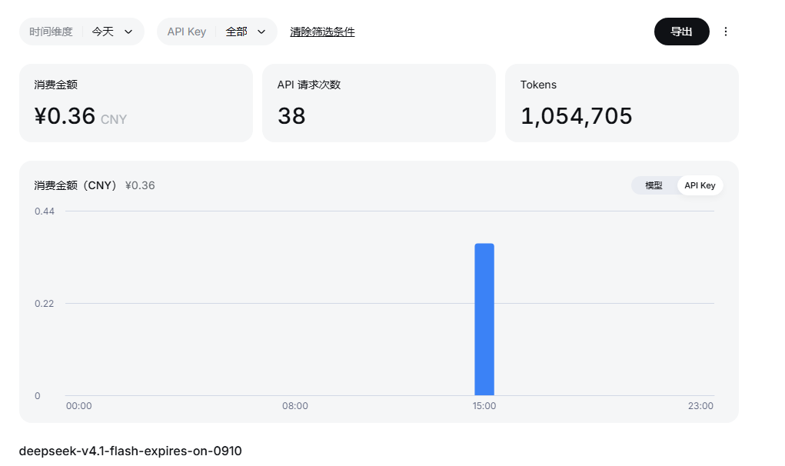Image resolution: width=785 pixels, height=466 pixels.
Task: Select the Tokens summary card
Action: coord(622,103)
